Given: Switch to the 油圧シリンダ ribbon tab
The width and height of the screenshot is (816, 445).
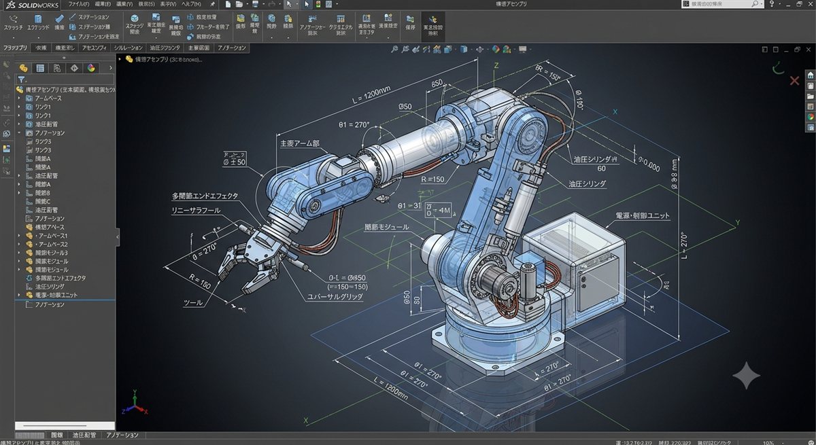Looking at the screenshot, I should pyautogui.click(x=165, y=48).
